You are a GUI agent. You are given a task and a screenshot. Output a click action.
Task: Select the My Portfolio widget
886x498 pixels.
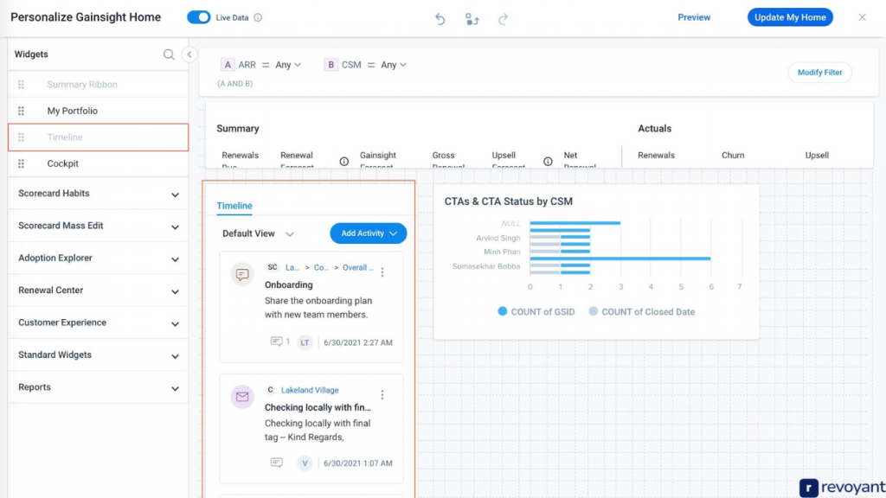click(99, 111)
